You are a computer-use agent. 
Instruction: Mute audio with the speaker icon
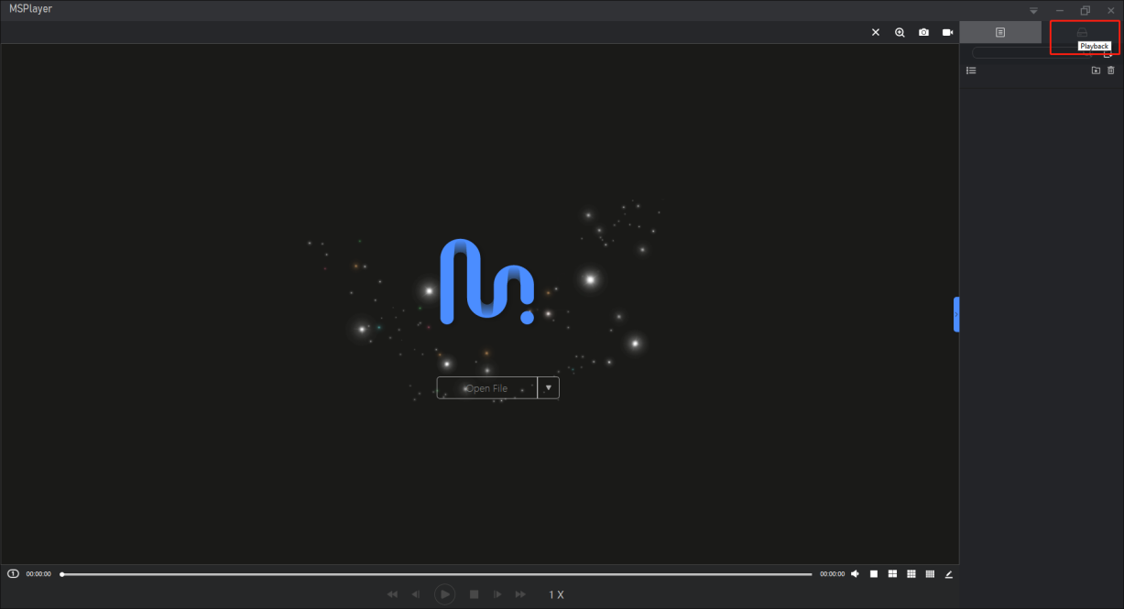pyautogui.click(x=855, y=574)
